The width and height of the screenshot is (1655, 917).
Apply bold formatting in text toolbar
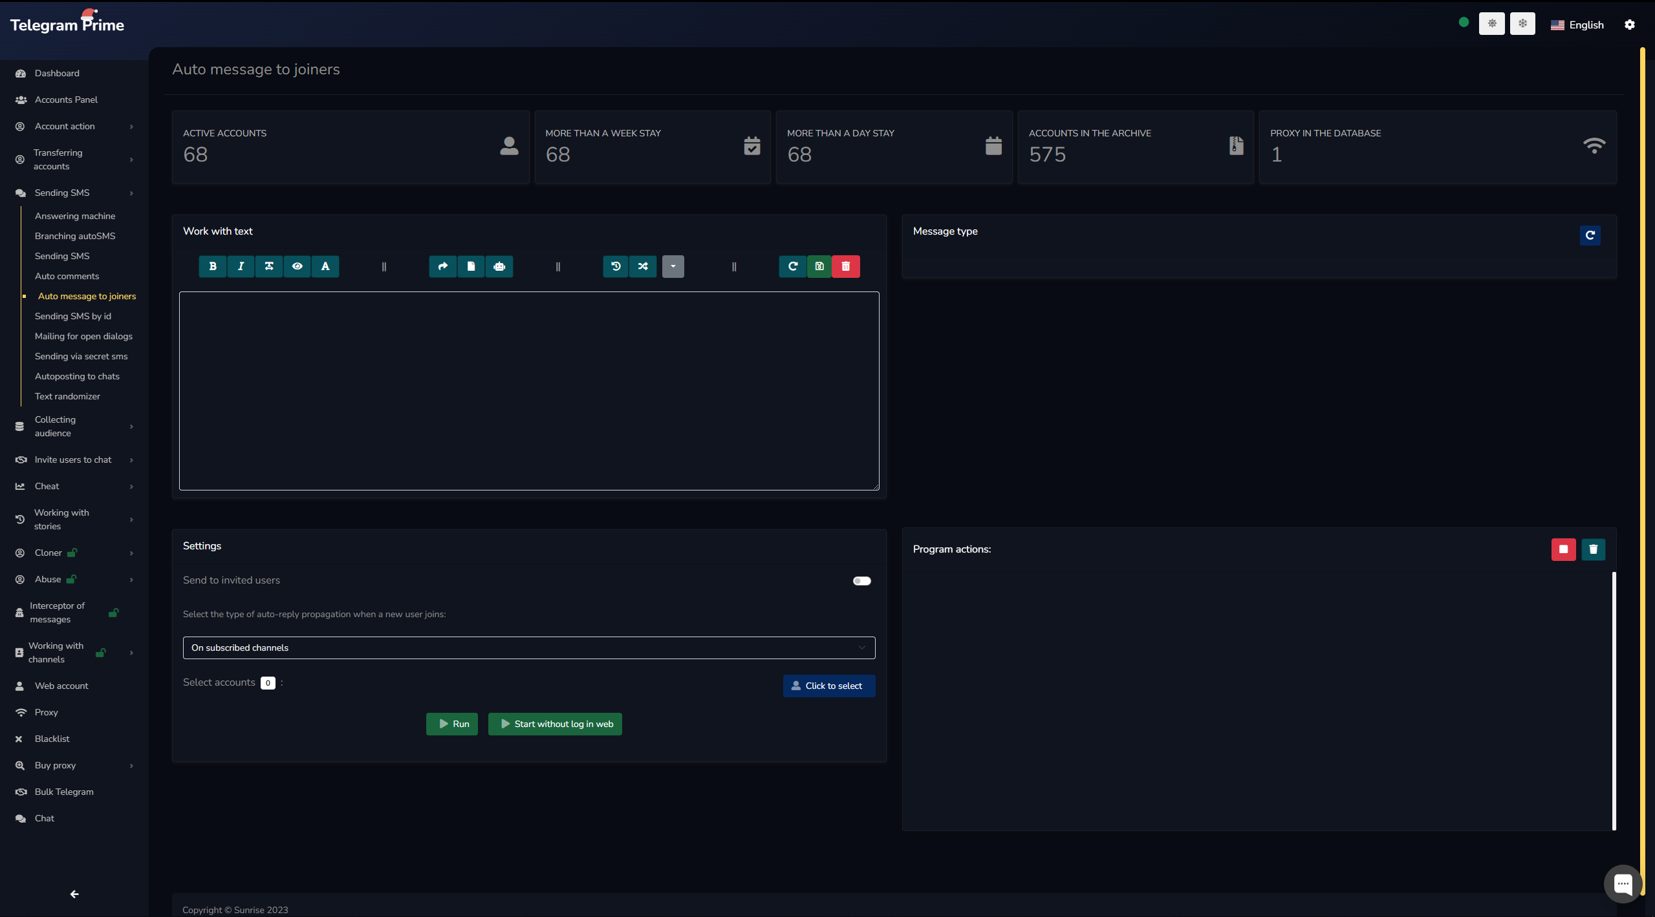tap(212, 266)
